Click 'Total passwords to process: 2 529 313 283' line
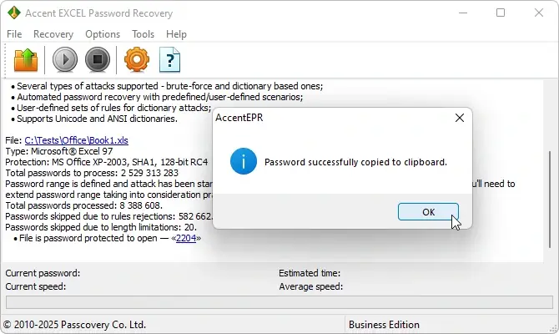The width and height of the screenshot is (559, 334). [92, 173]
